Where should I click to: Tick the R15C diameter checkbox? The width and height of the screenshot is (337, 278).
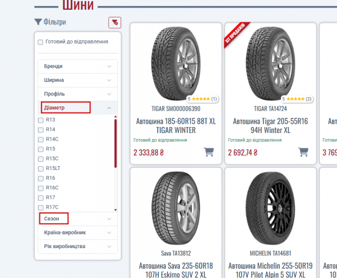(41, 159)
